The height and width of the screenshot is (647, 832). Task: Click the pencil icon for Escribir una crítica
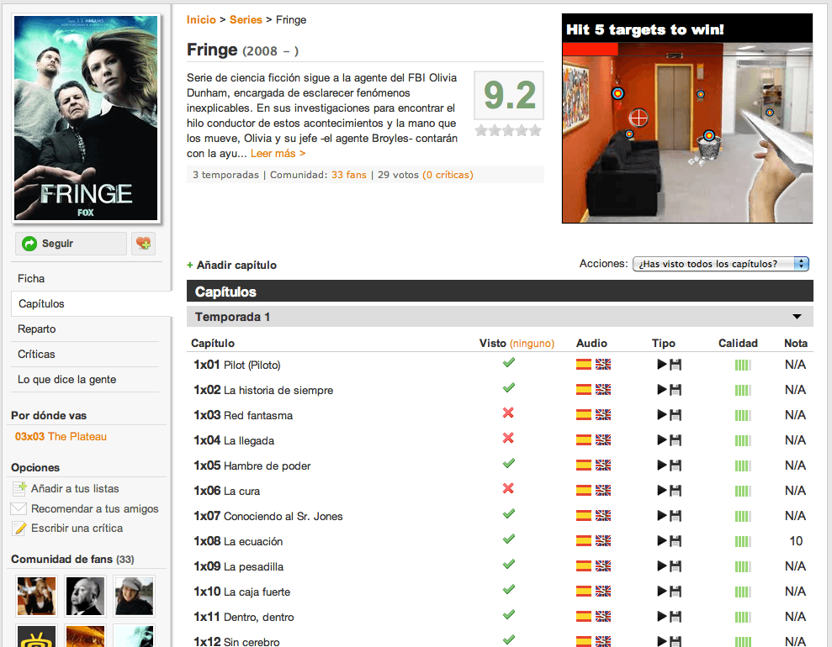point(19,529)
